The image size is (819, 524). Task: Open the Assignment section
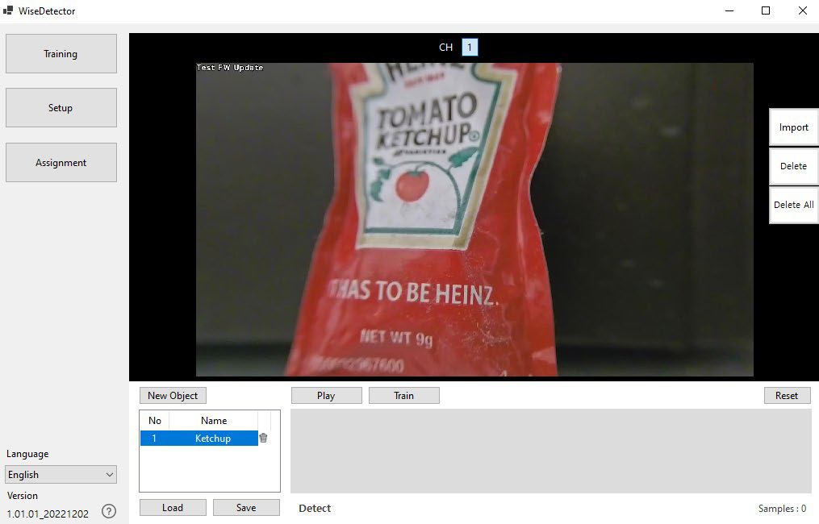[x=61, y=162]
